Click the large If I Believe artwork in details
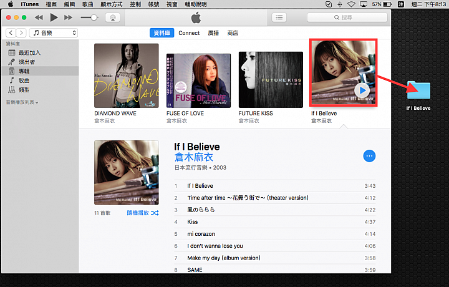 pos(126,172)
